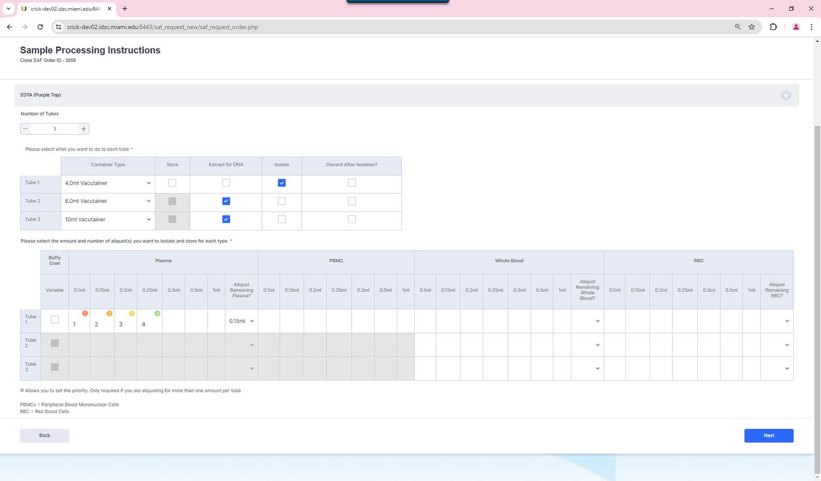This screenshot has width=821, height=481.
Task: Click the blue Next button
Action: 768,436
